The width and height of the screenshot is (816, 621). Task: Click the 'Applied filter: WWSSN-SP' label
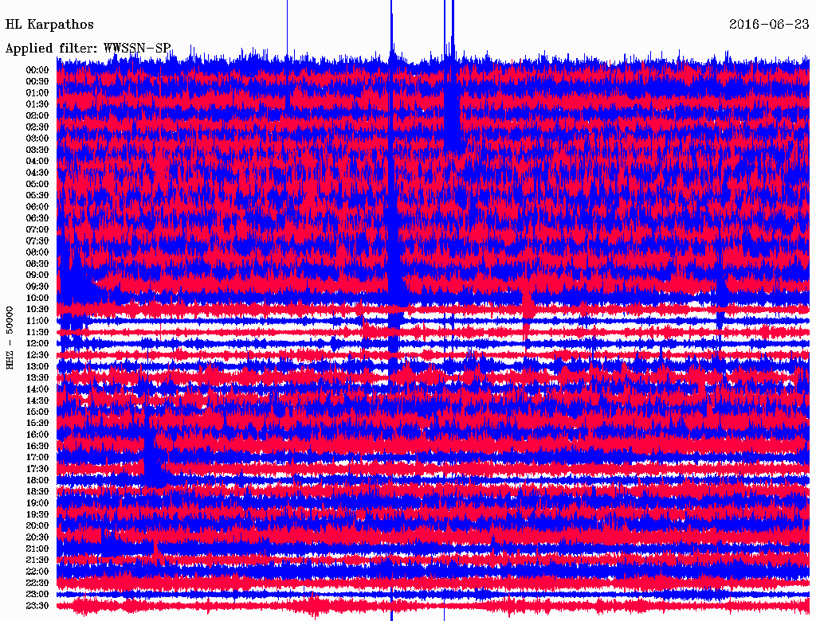tap(88, 49)
